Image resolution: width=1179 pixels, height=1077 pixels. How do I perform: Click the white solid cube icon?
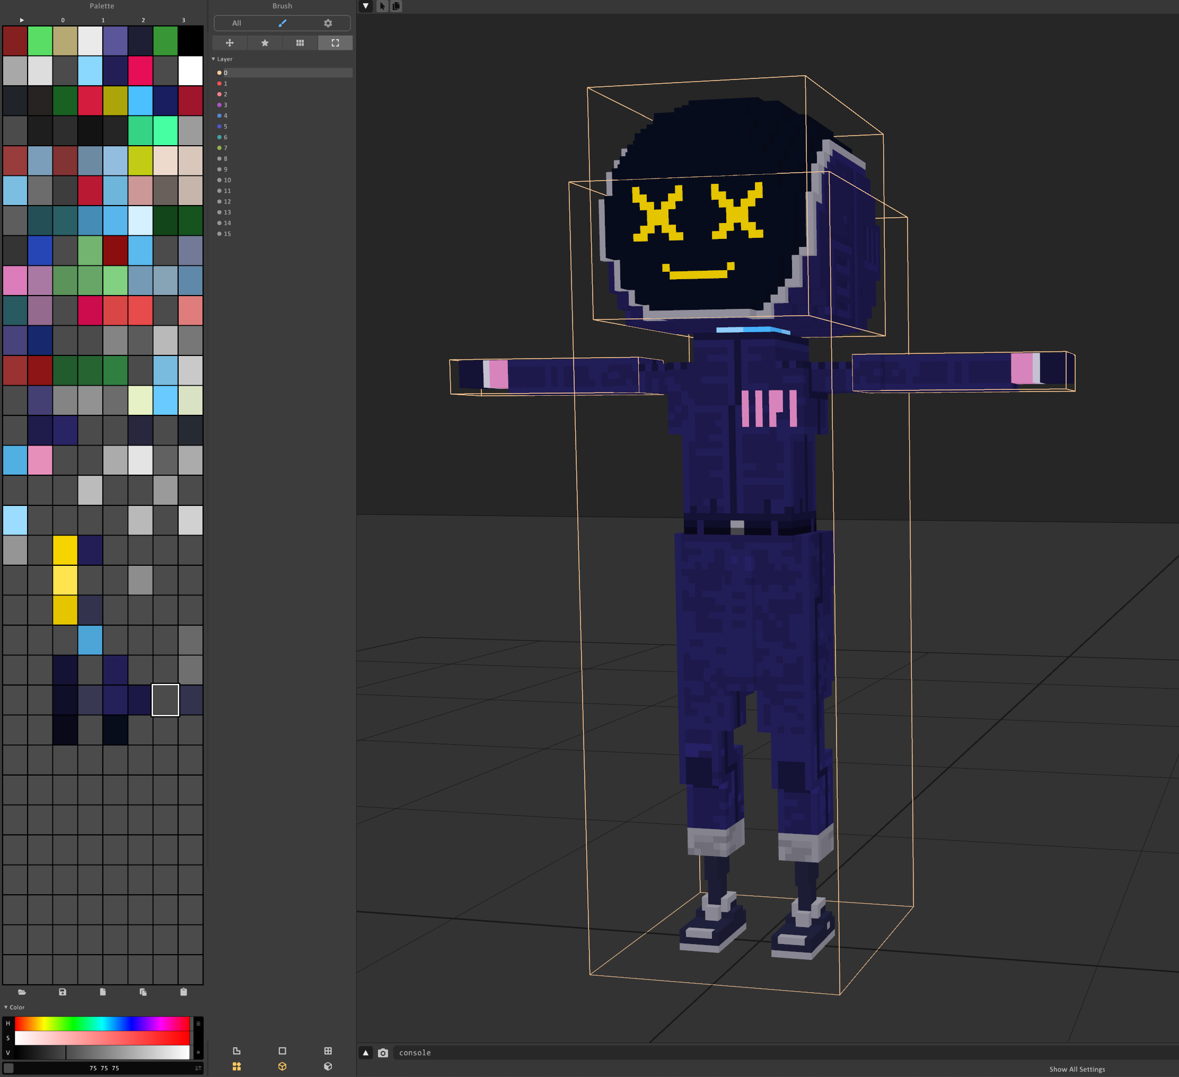(328, 1066)
